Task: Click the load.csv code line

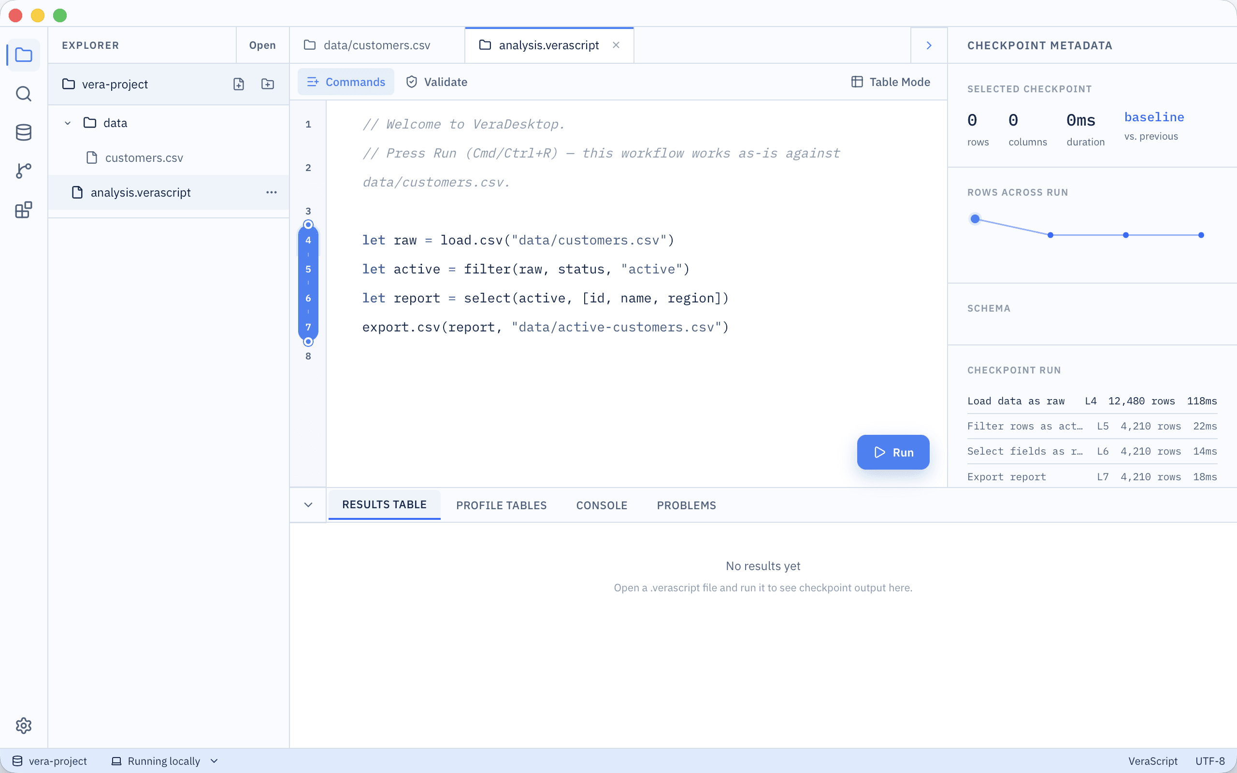Action: pos(518,240)
